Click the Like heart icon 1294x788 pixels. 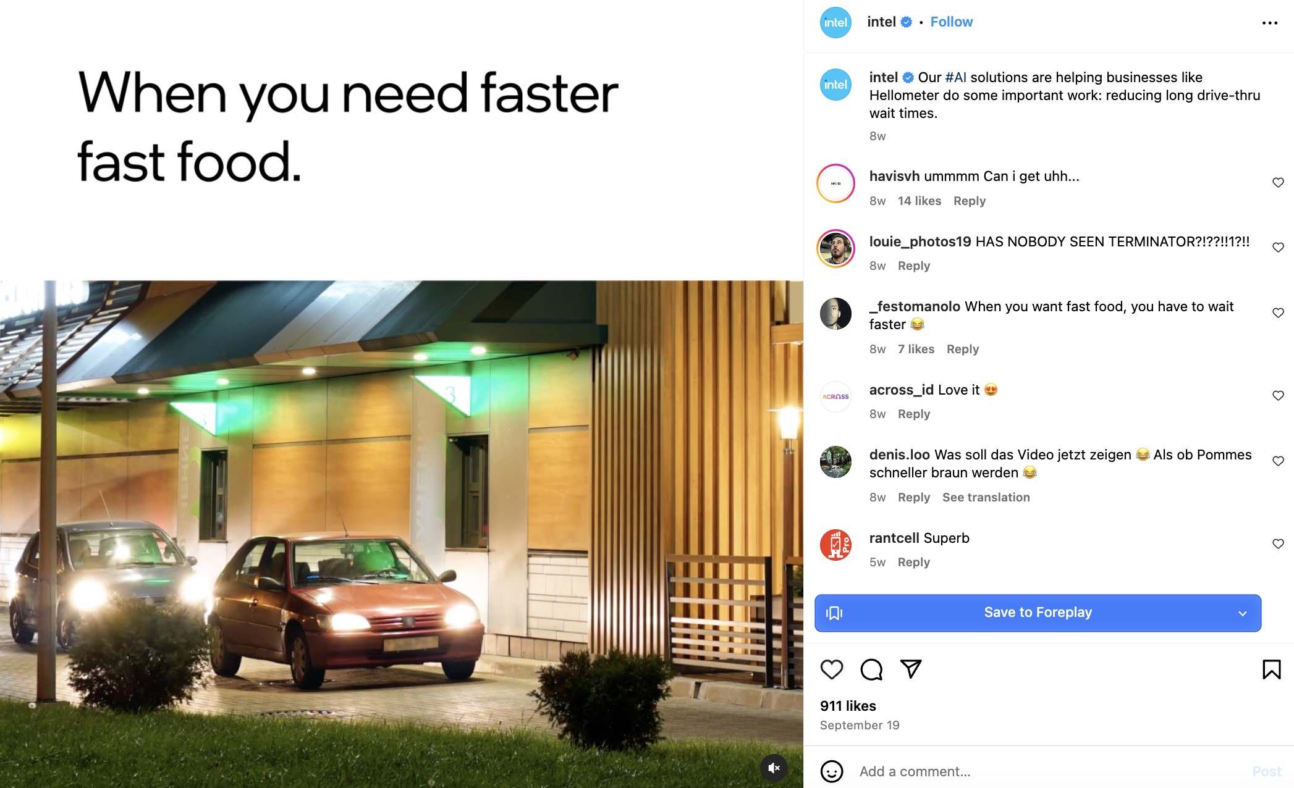pos(831,668)
